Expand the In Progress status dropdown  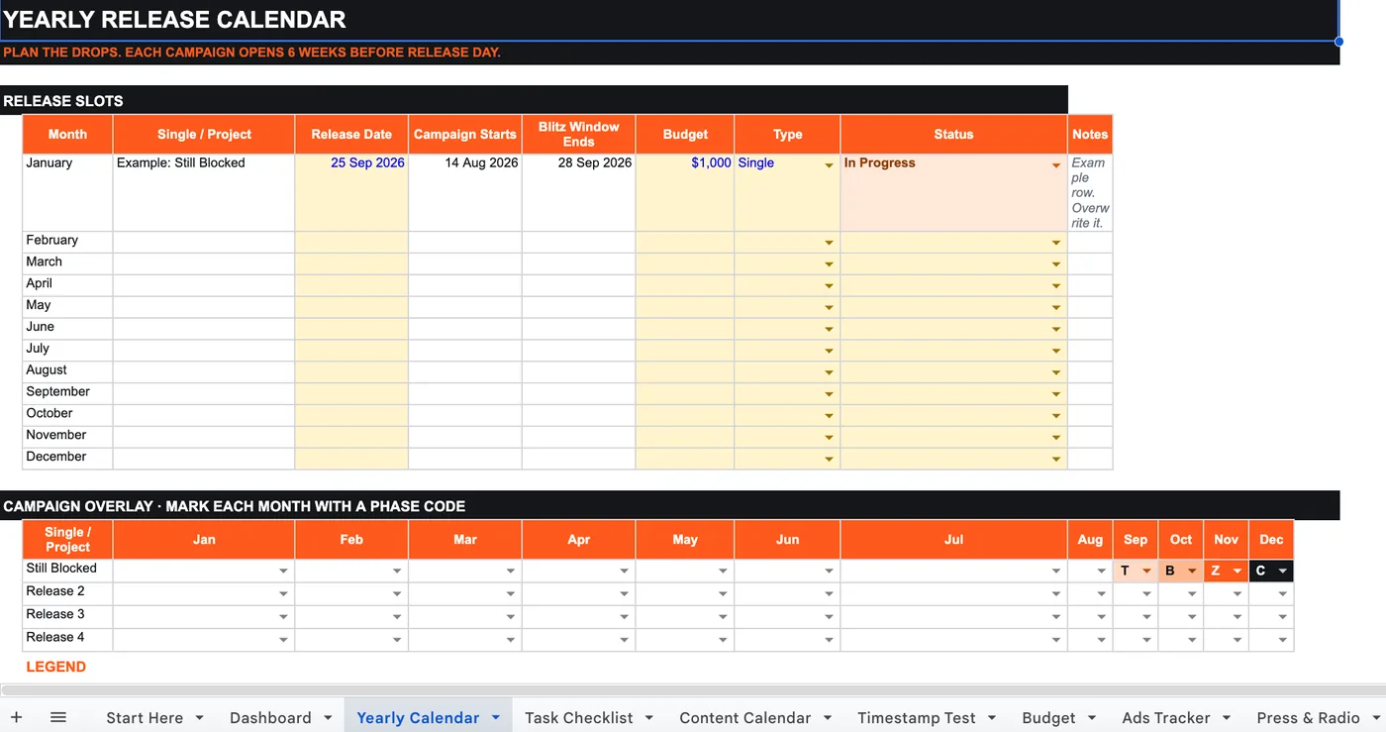(x=1056, y=165)
